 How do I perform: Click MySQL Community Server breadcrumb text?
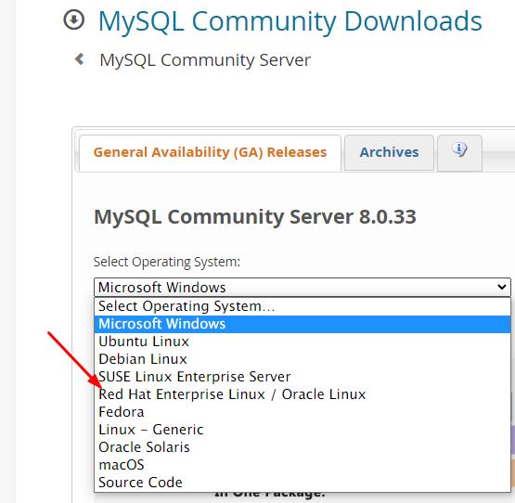pyautogui.click(x=205, y=60)
